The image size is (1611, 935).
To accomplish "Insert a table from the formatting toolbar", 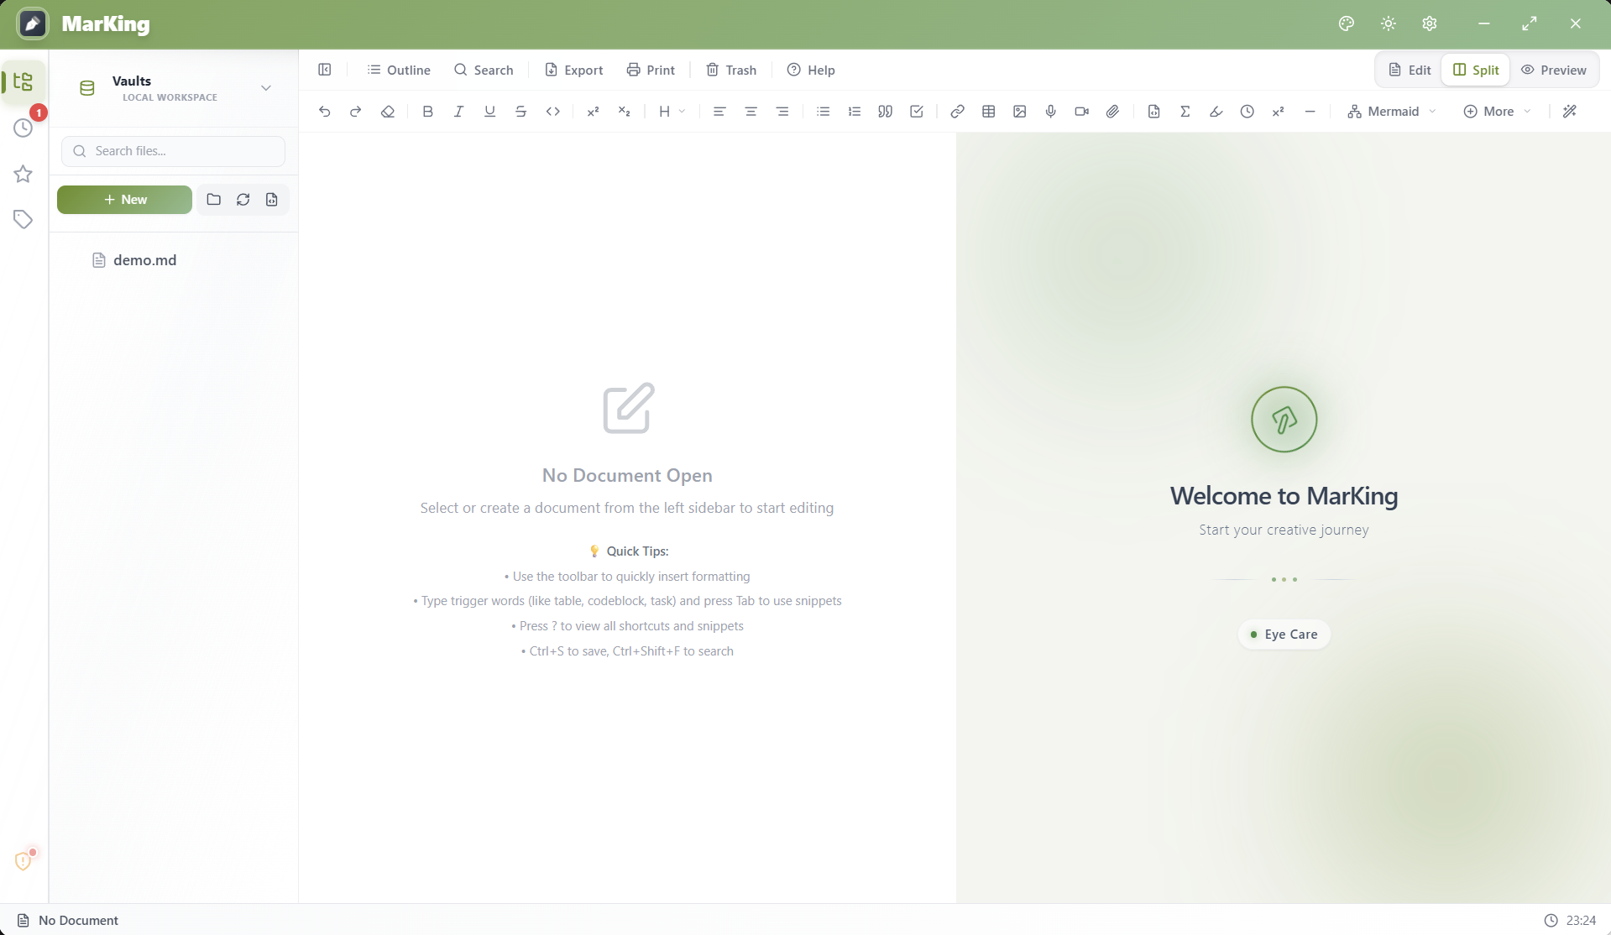I will [x=988, y=112].
